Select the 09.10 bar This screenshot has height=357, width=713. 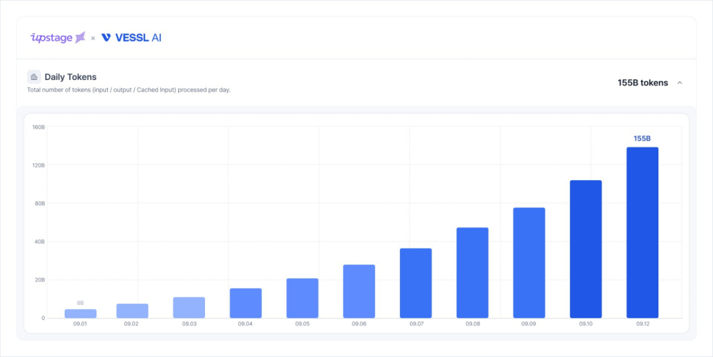[586, 249]
